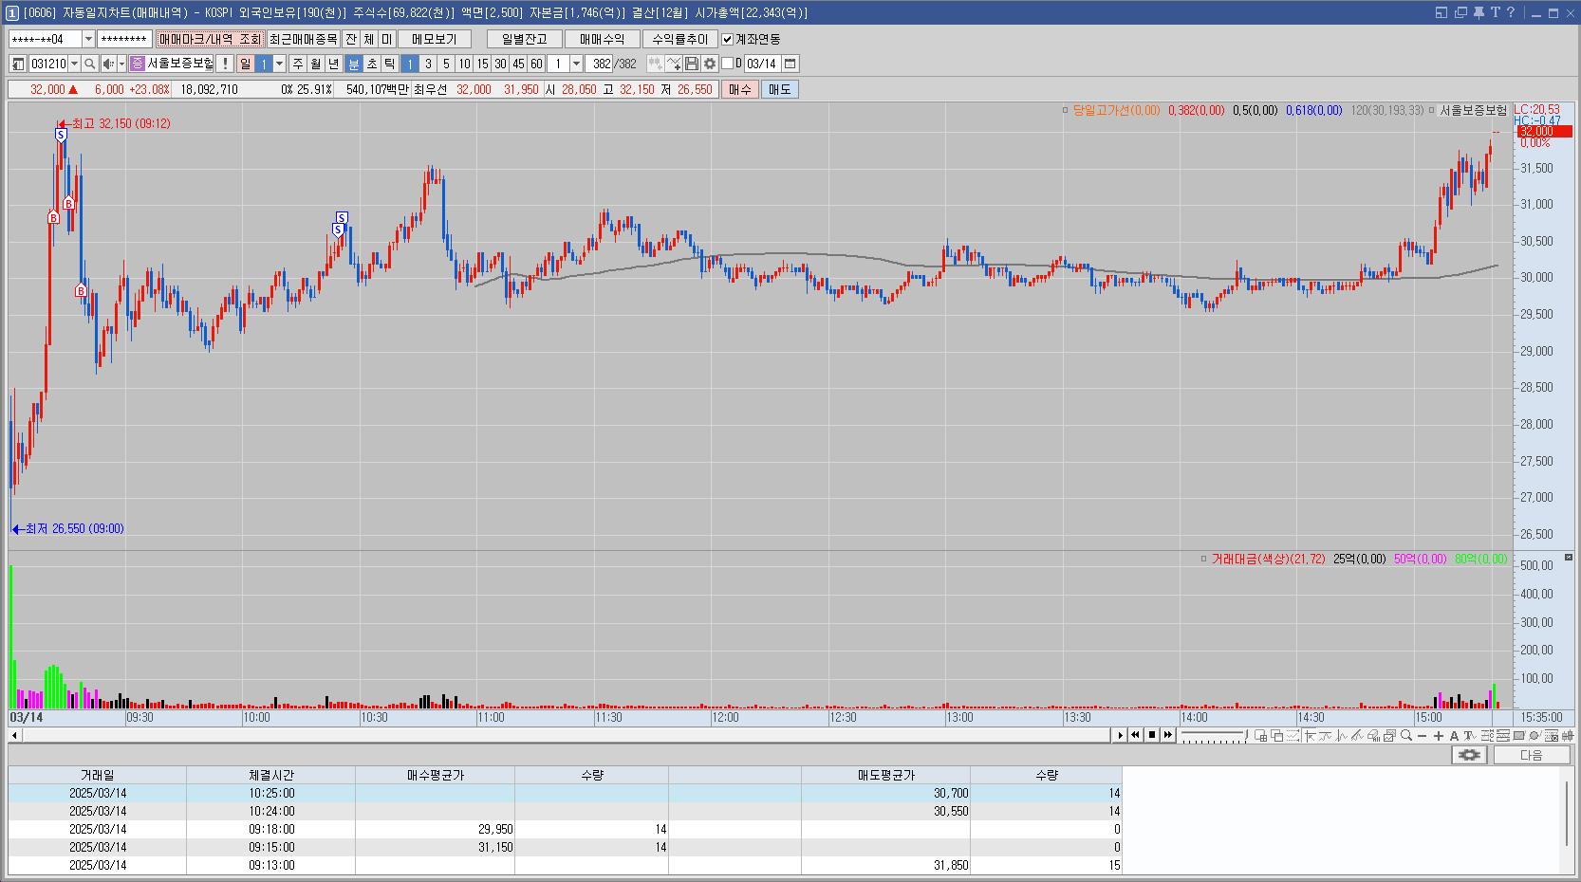The height and width of the screenshot is (882, 1581).
Task: Click the letter A text tool icon
Action: coord(1454,736)
